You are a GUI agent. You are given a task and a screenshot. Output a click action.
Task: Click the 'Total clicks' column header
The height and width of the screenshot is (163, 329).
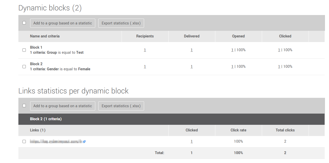[285, 130]
